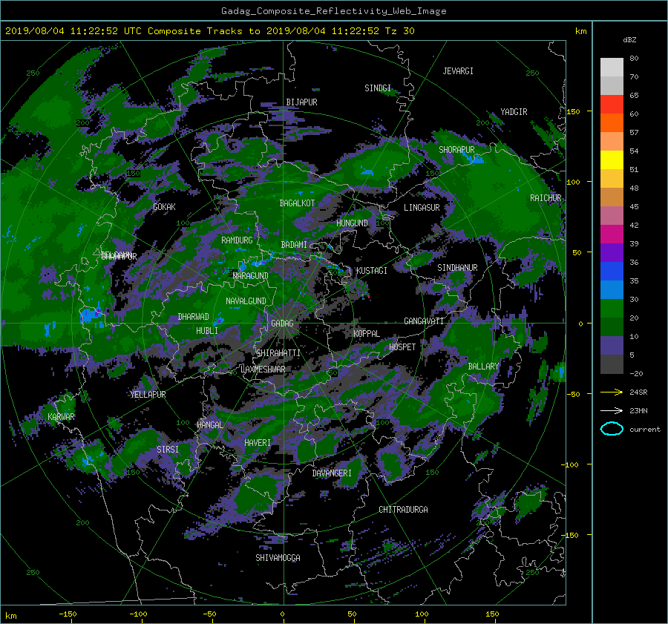
Task: Click the SINDGI city label
Action: pos(378,88)
